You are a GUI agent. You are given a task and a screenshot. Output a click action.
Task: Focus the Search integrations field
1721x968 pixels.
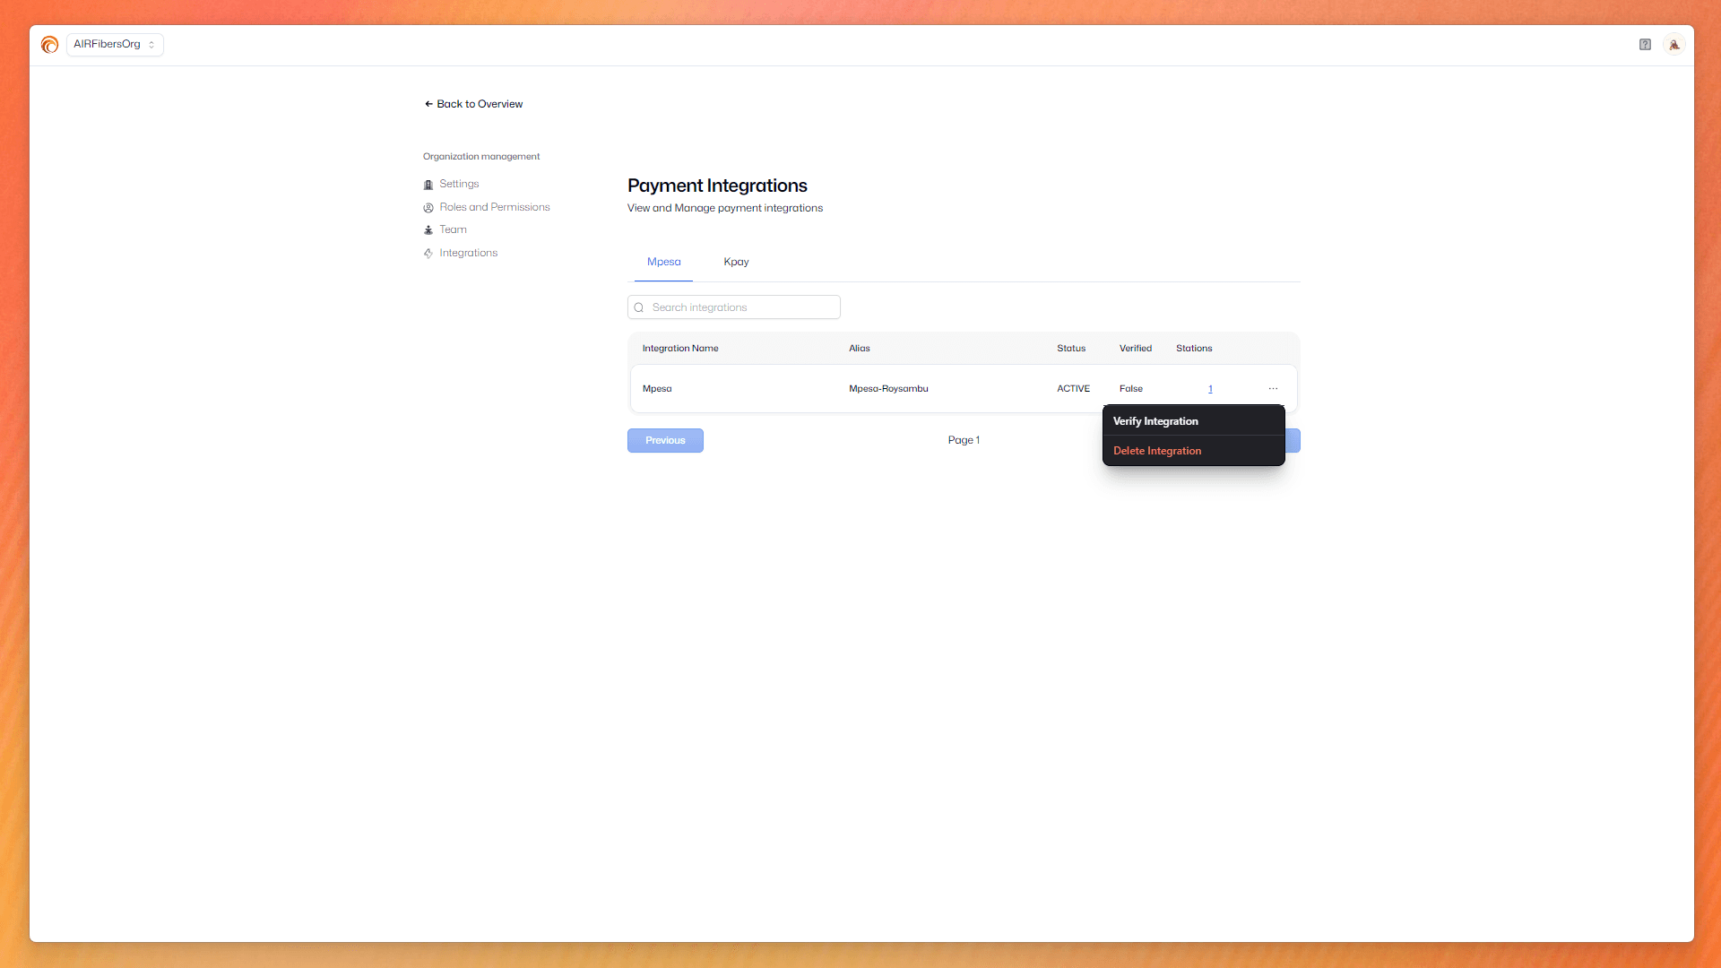click(742, 307)
